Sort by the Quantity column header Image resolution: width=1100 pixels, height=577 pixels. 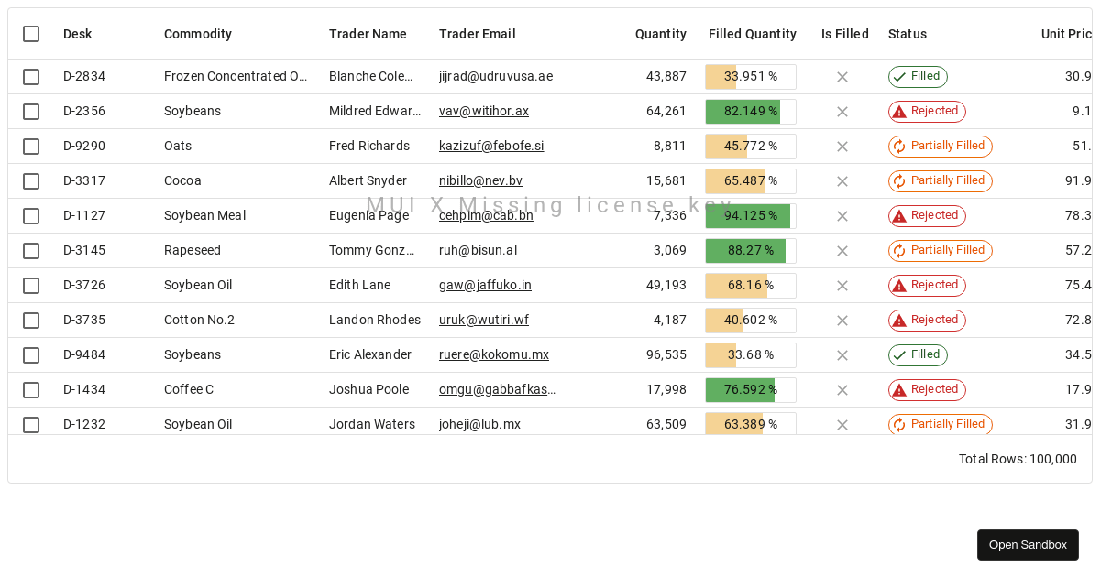(661, 34)
